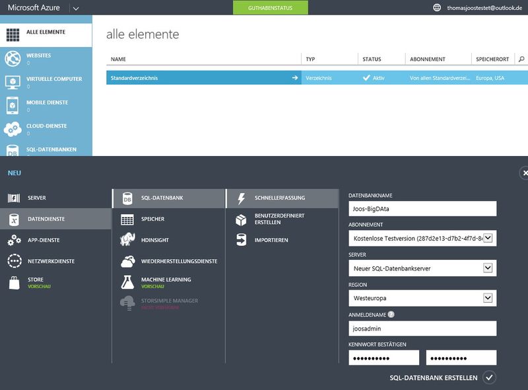Open the Store shopping bag icon

[14, 283]
